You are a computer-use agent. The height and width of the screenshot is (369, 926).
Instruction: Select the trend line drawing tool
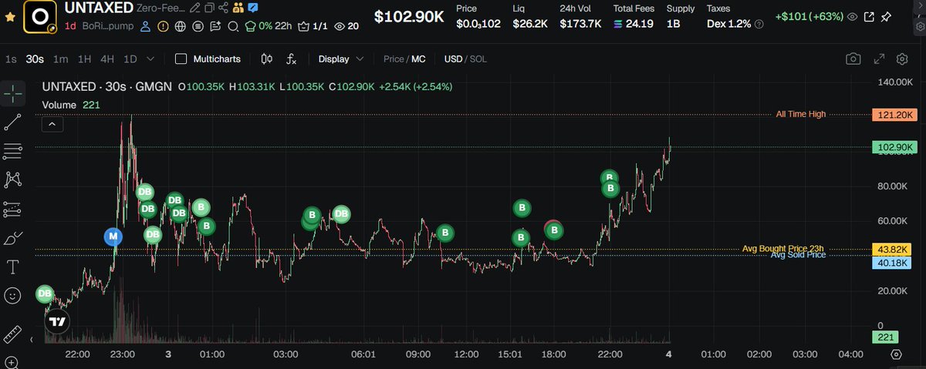(12, 122)
